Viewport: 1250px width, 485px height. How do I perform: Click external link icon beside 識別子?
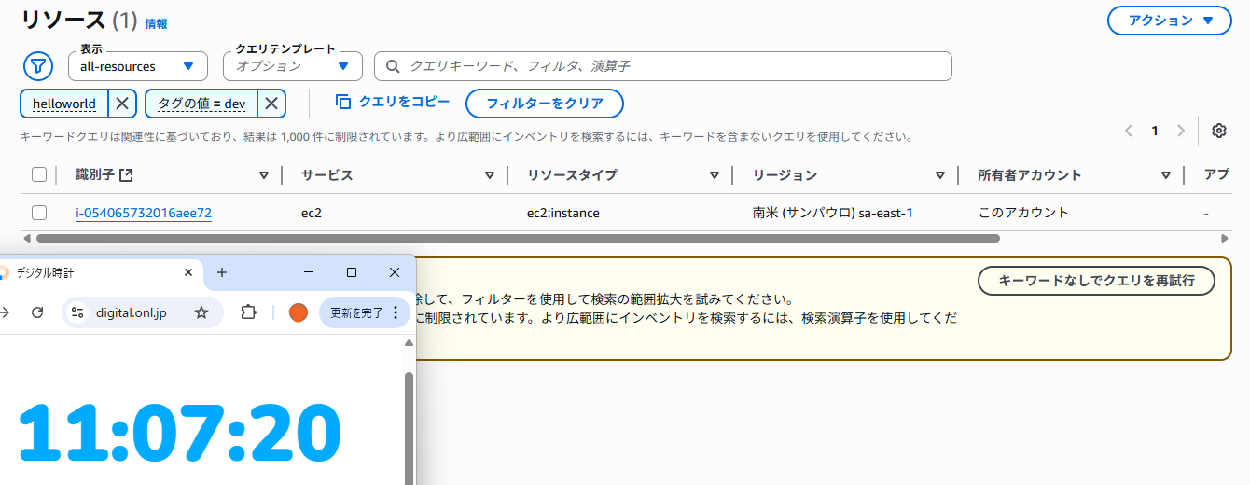point(126,175)
